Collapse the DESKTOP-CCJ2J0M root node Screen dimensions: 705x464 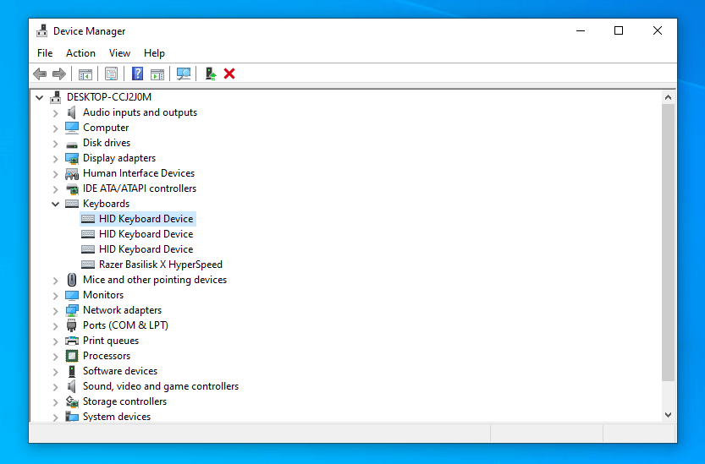40,97
